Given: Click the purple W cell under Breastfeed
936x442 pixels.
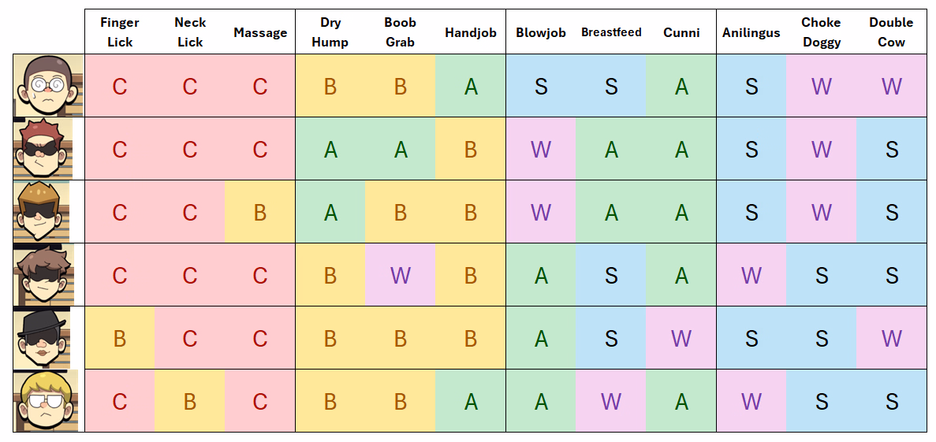Looking at the screenshot, I should (611, 401).
